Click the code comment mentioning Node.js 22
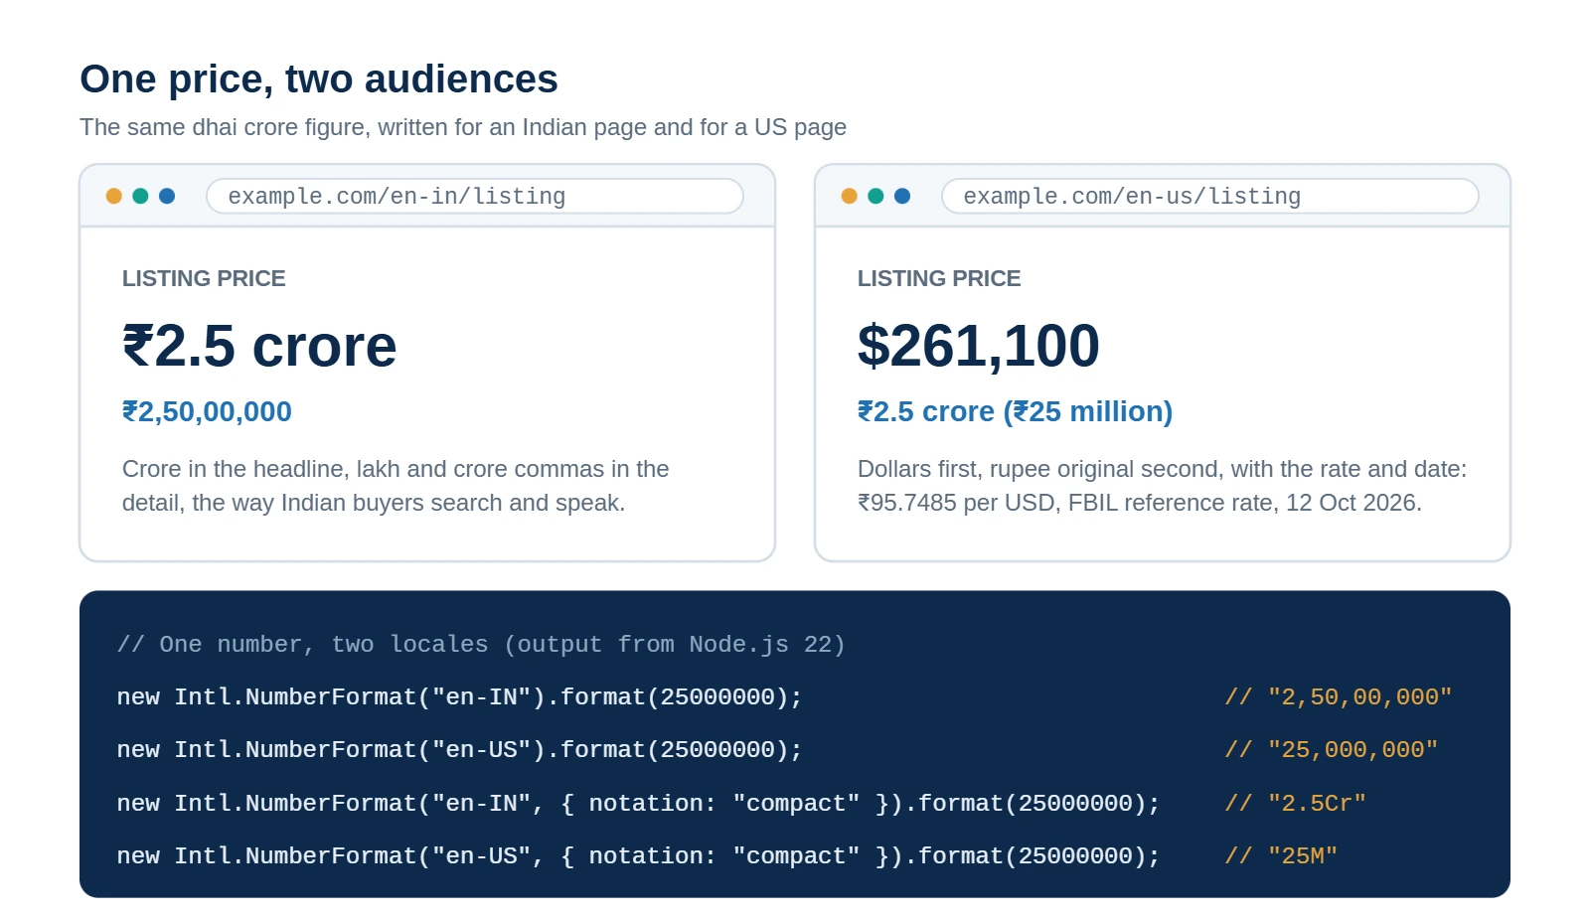The width and height of the screenshot is (1590, 919). (481, 644)
